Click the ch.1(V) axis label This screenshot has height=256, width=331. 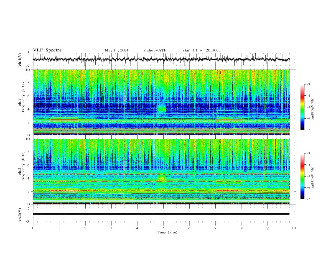click(20, 59)
